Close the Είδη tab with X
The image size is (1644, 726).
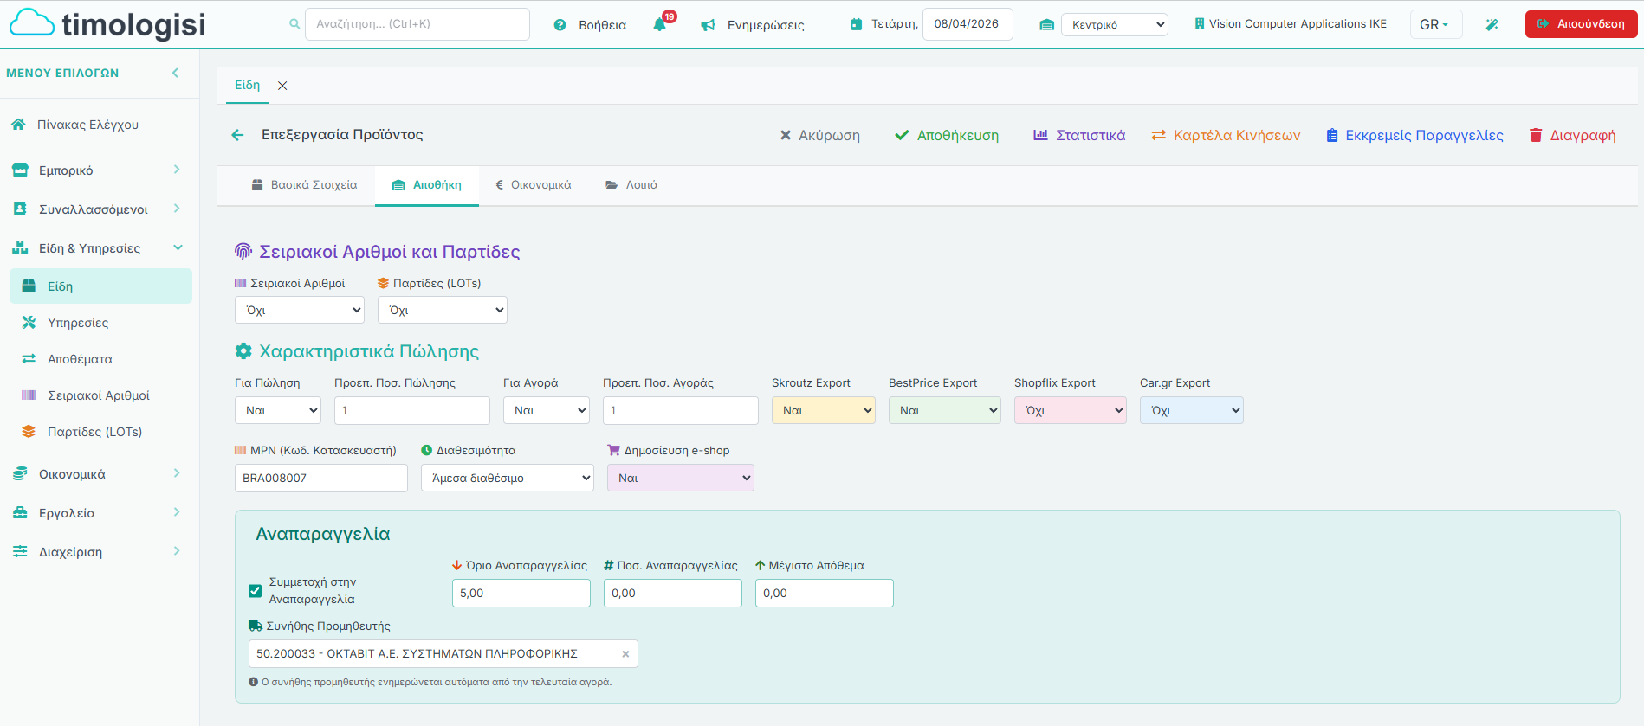point(282,86)
